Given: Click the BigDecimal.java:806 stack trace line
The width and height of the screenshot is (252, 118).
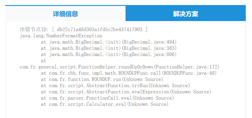Looking at the screenshot, I should [x=109, y=55].
